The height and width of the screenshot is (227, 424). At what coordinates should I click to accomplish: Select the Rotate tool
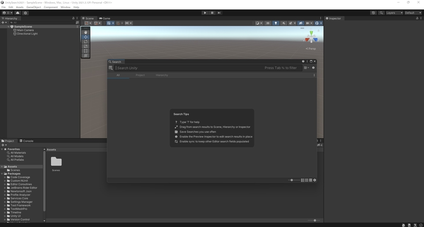[86, 41]
